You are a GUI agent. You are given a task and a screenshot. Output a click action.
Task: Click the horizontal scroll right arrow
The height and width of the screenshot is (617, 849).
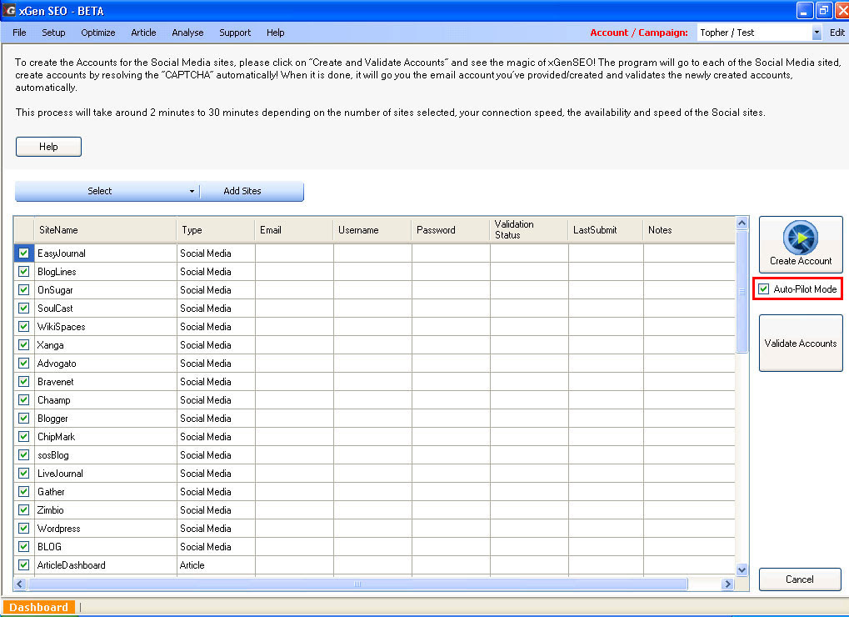coord(727,584)
